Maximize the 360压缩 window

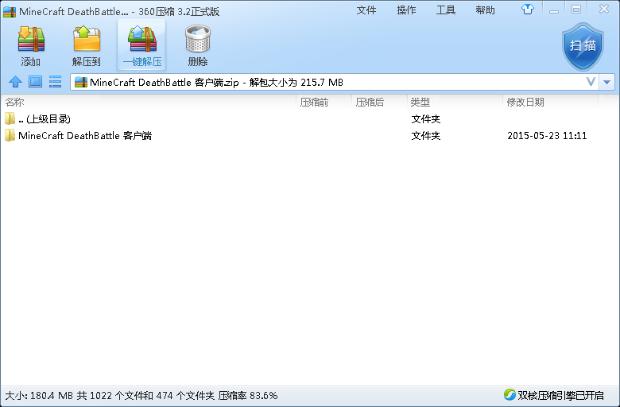(576, 9)
